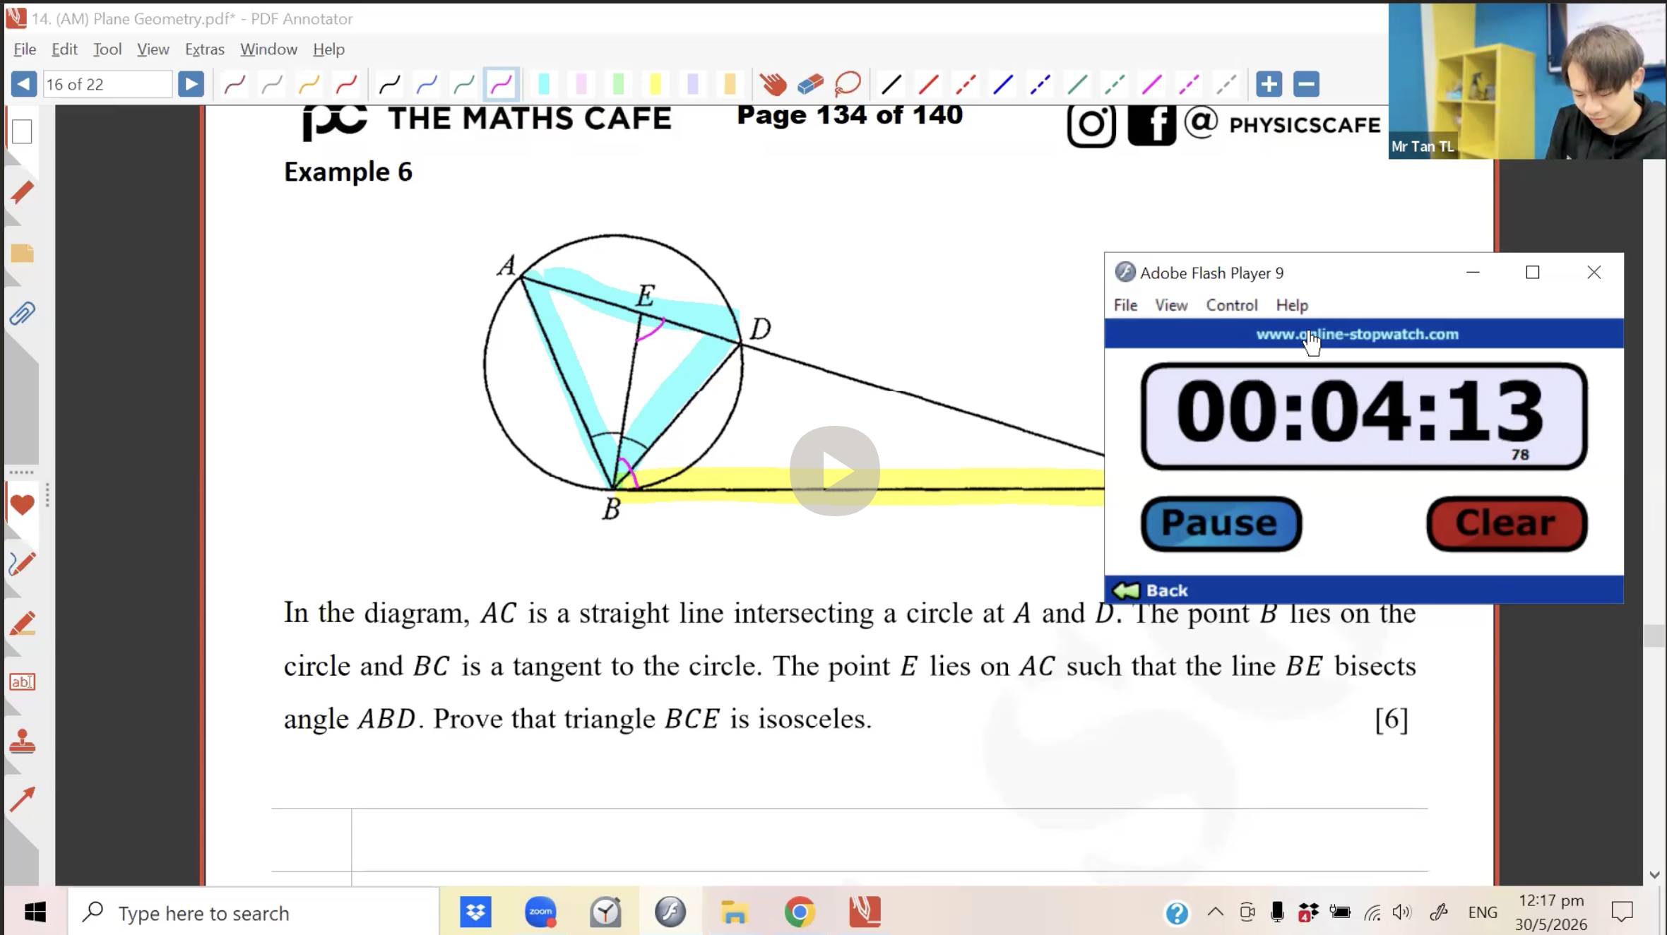Select the blue pen preset
The width and height of the screenshot is (1667, 935).
427,85
